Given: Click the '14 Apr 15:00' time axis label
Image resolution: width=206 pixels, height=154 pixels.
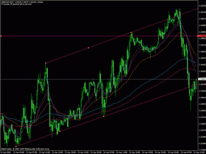Looking at the screenshot, I should pyautogui.click(x=134, y=152).
